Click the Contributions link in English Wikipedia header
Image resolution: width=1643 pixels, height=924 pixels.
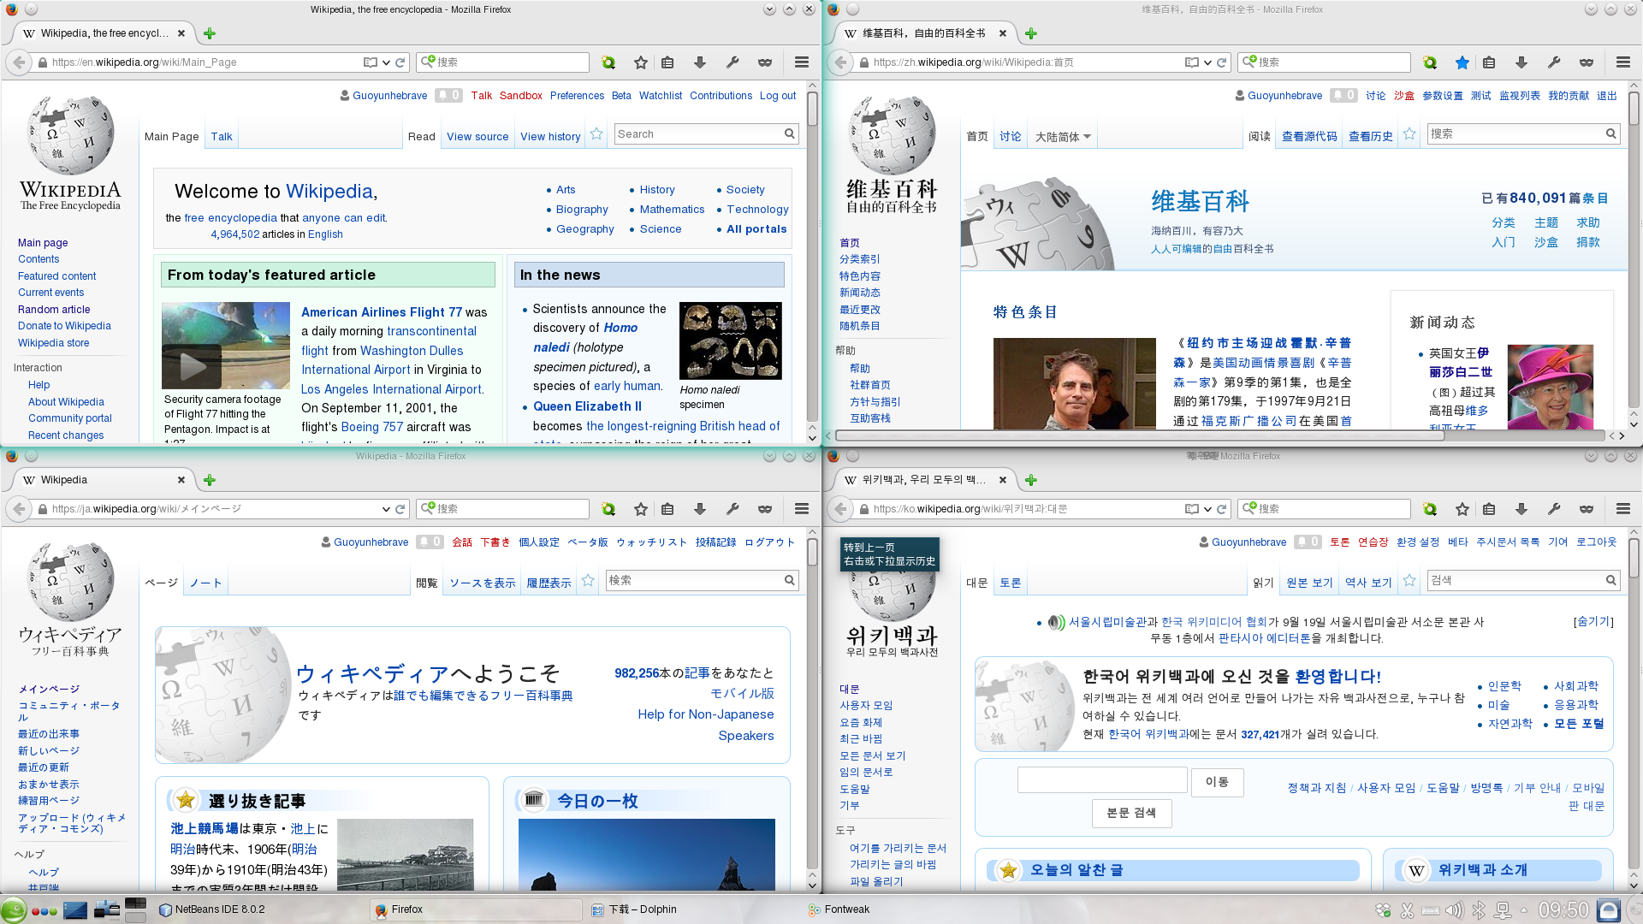pyautogui.click(x=719, y=96)
